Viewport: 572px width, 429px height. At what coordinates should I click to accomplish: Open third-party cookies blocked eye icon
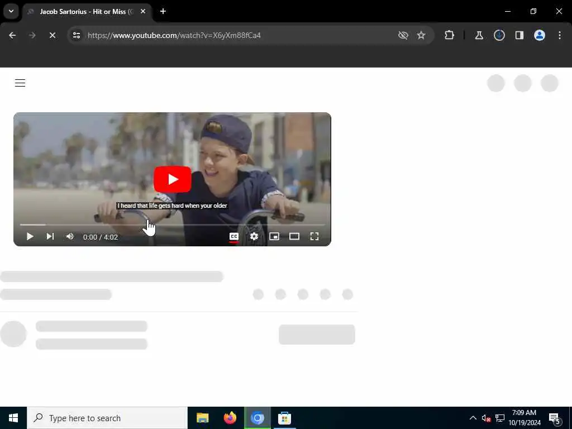coord(403,35)
